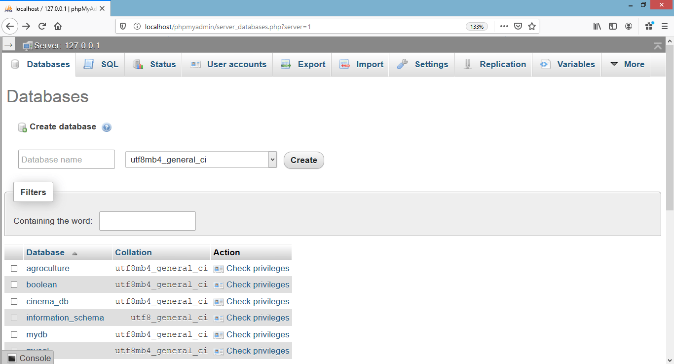Open page actions three-dot menu
The image size is (674, 364).
click(504, 26)
